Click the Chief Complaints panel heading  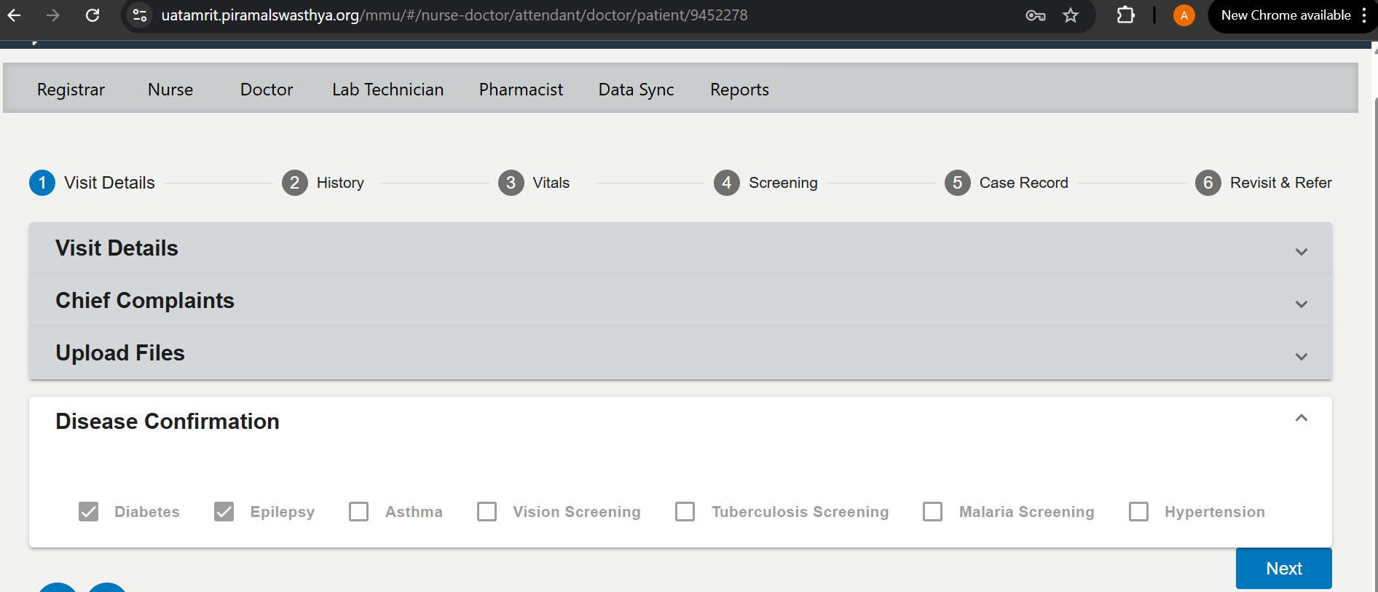pyautogui.click(x=145, y=301)
